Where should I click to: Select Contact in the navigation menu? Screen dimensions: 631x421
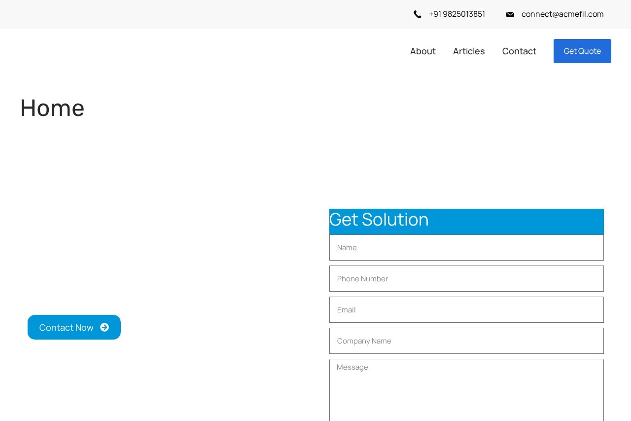[x=519, y=51]
